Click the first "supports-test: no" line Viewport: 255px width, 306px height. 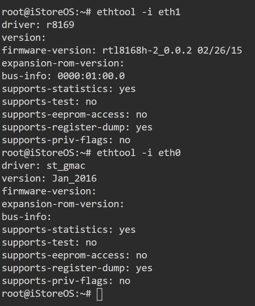[x=49, y=102]
